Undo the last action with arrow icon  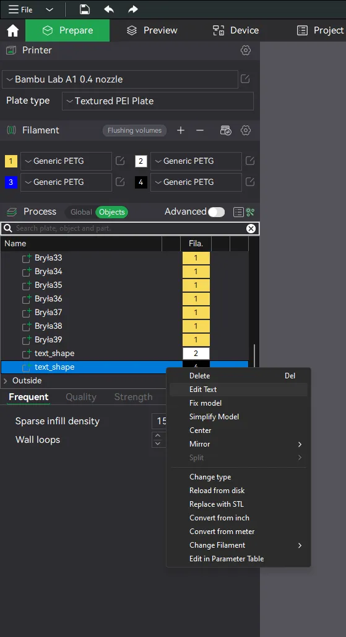pyautogui.click(x=109, y=9)
